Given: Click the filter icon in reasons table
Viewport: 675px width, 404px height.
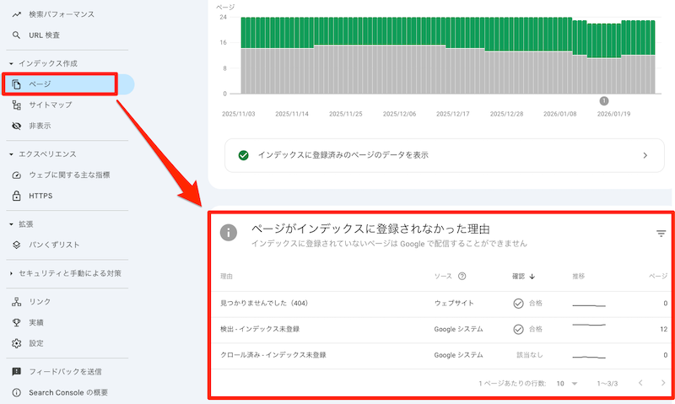Looking at the screenshot, I should 661,234.
